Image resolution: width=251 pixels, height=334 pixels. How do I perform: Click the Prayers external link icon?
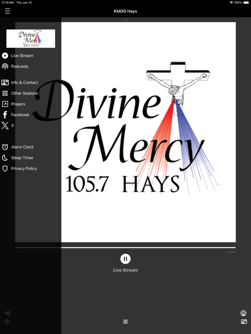5,104
